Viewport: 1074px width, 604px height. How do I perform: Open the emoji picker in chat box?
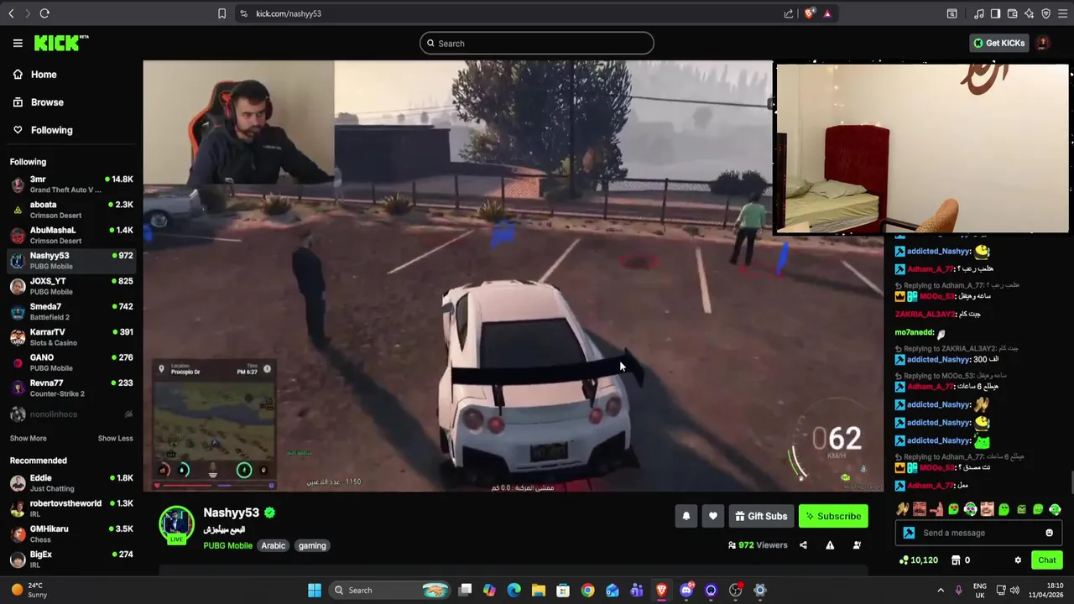(1049, 533)
